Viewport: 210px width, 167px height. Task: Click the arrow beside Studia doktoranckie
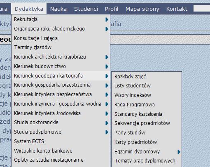(107, 123)
